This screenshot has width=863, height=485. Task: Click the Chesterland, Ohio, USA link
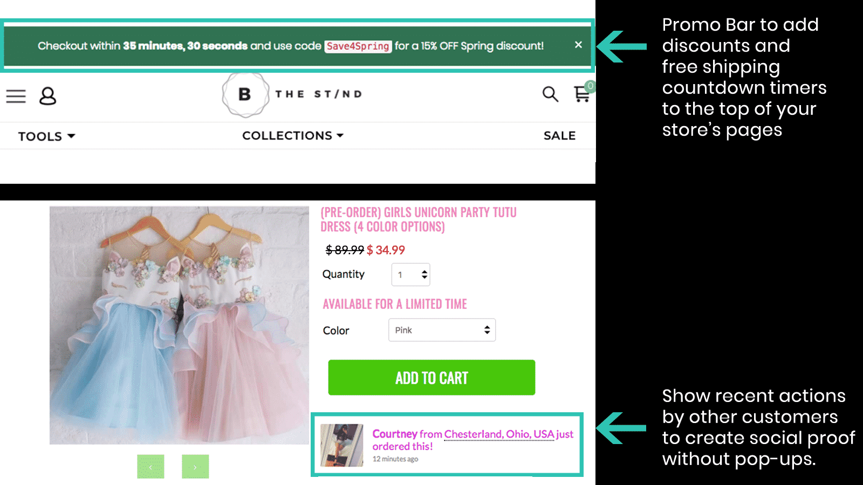point(499,434)
